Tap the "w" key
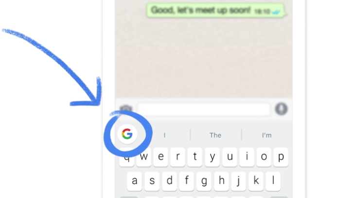 tap(144, 157)
